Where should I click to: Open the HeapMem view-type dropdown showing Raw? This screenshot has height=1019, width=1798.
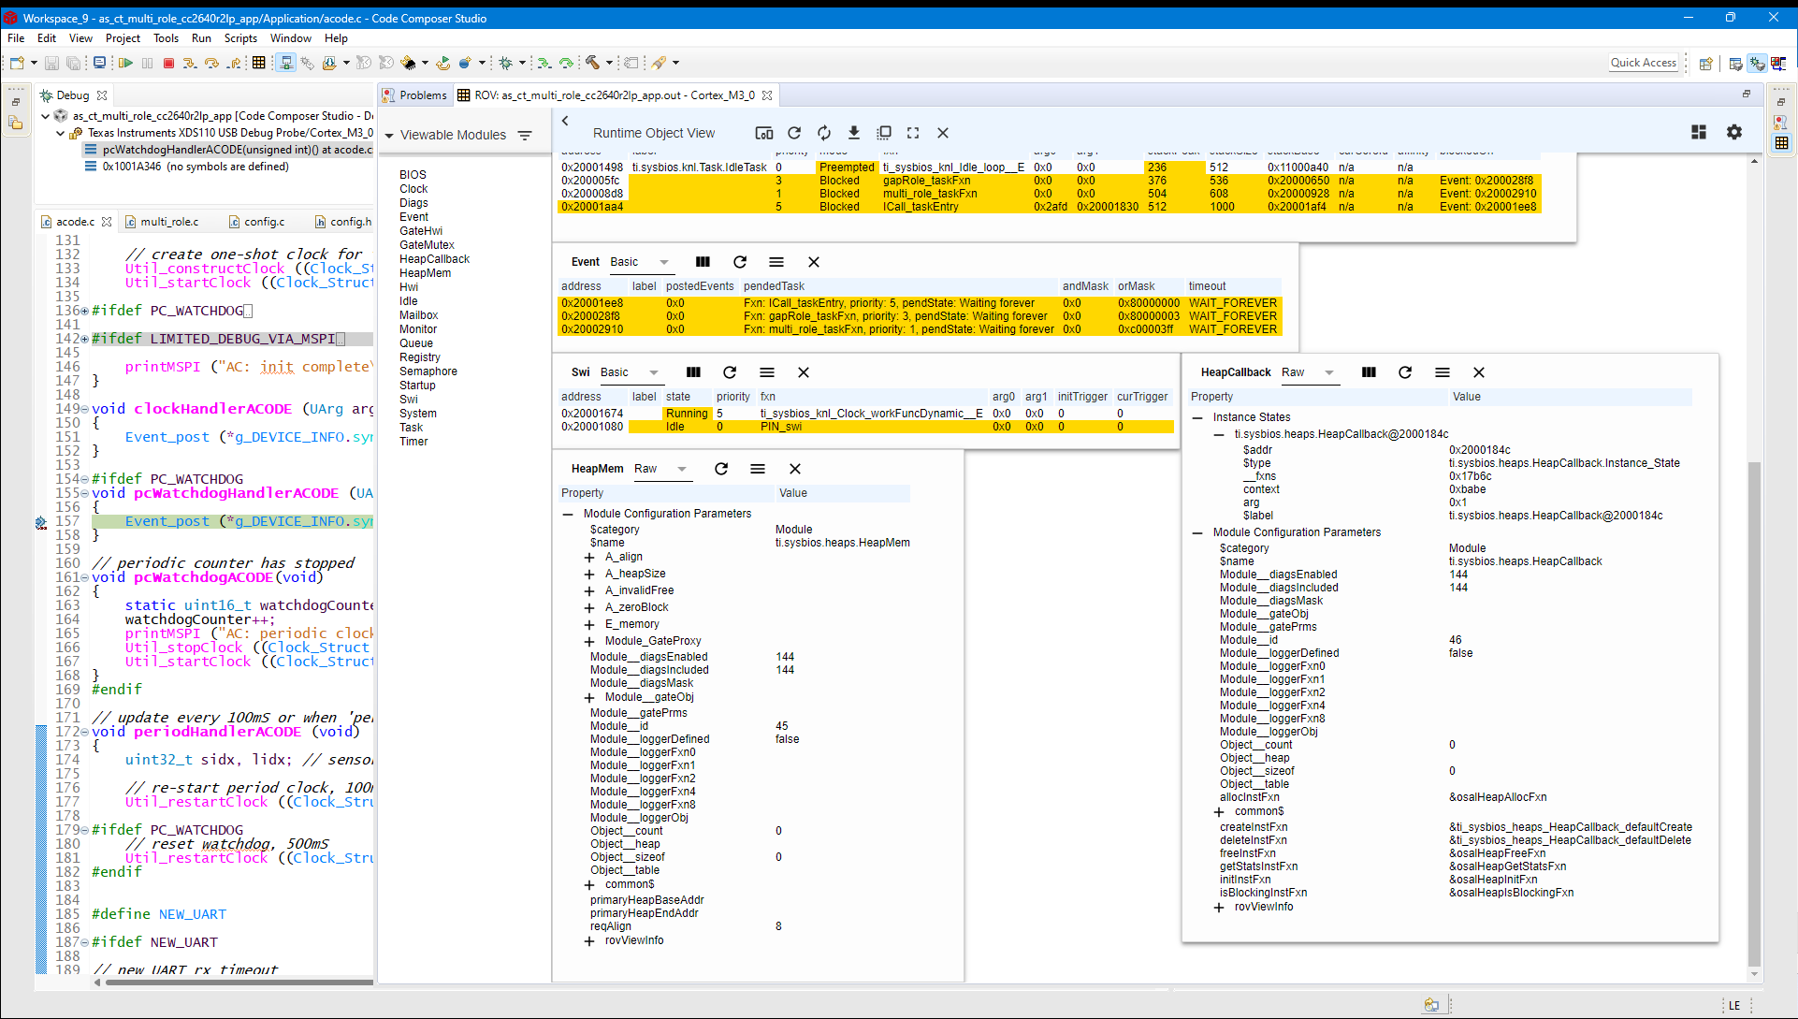(662, 470)
